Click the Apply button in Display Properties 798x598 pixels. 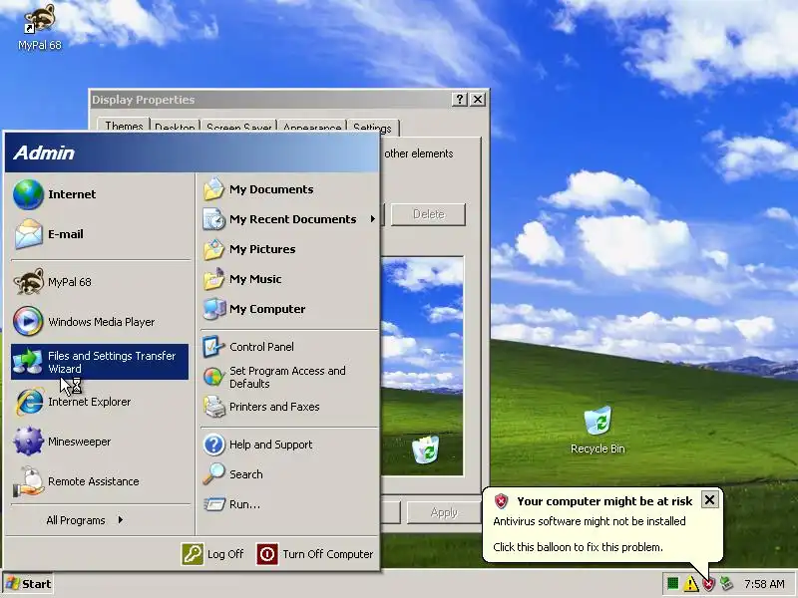(x=443, y=512)
